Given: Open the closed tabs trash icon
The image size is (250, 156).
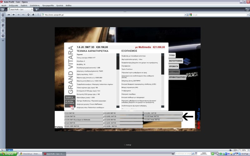Looking at the screenshot, I should (x=247, y=10).
